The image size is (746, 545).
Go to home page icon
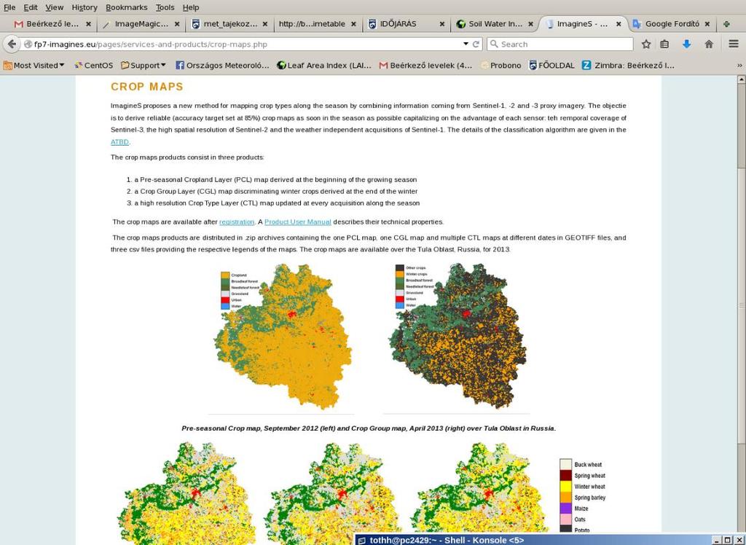coord(709,44)
